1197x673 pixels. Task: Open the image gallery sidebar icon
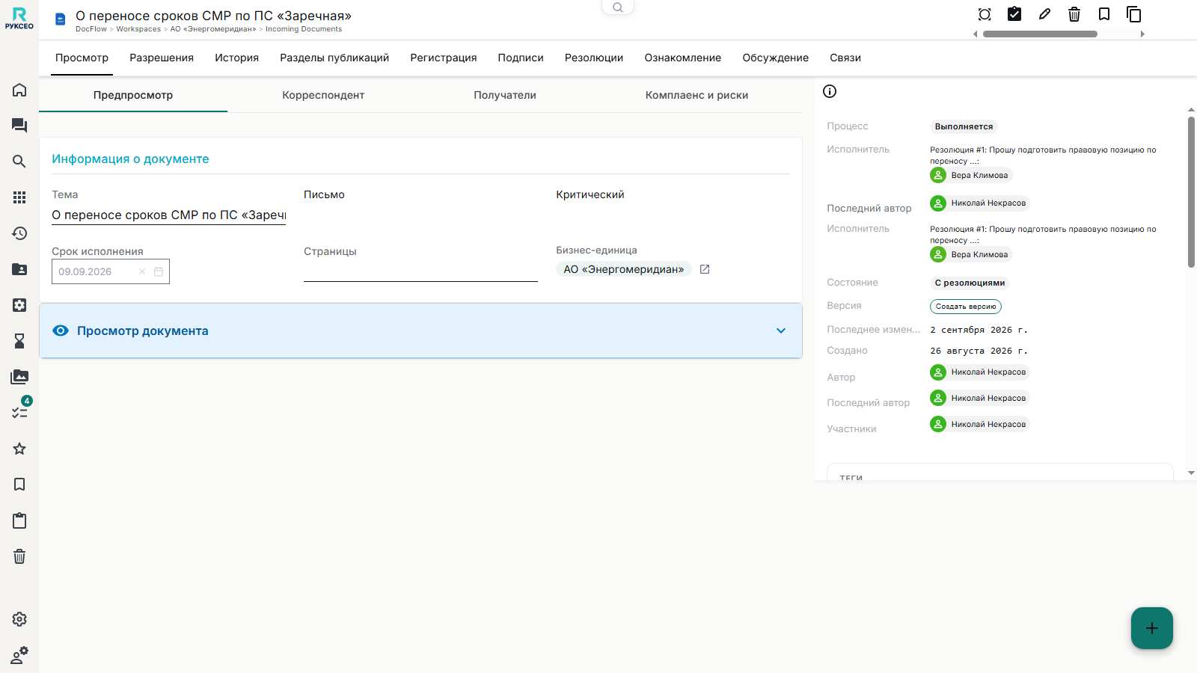pos(19,377)
